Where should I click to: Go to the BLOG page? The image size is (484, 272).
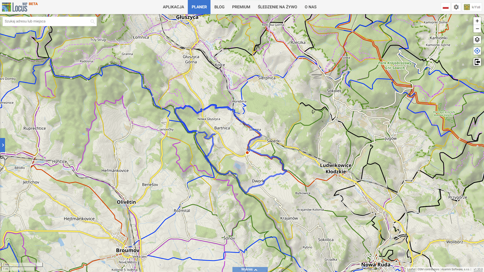point(219,7)
